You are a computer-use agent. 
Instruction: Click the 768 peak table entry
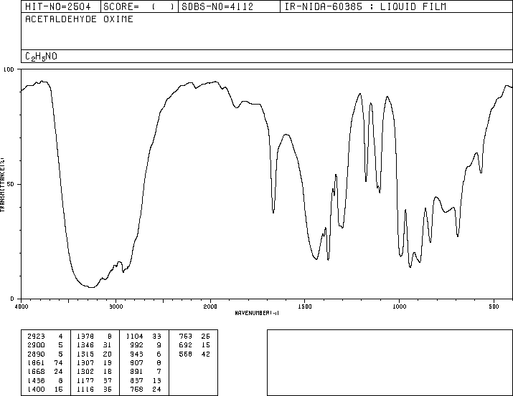[137, 389]
